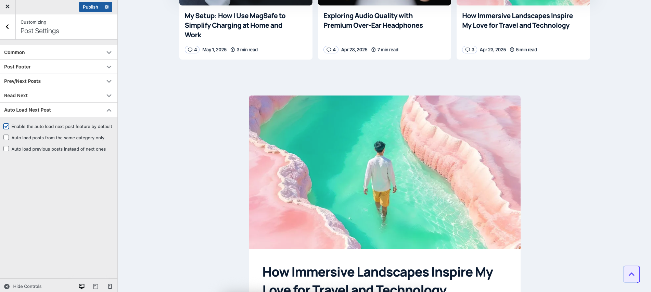Click the 7 min read text
This screenshot has width=651, height=292.
pos(388,50)
